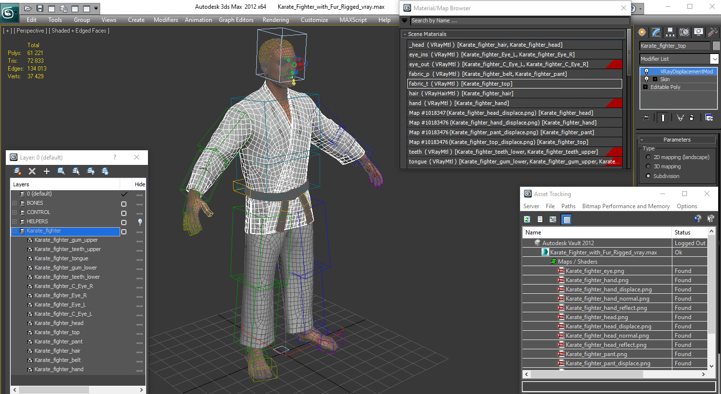Toggle Skin modifier lightbulb icon
Viewport: 721px width, 394px height.
point(647,79)
